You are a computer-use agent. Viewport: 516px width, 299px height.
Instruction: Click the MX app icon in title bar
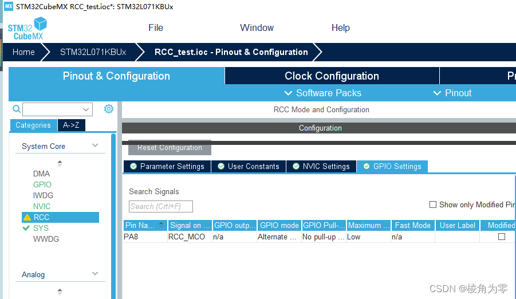pyautogui.click(x=9, y=6)
